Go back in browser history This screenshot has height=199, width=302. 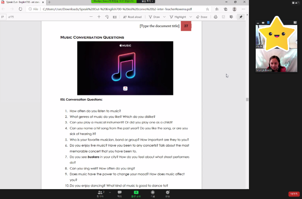(3, 9)
